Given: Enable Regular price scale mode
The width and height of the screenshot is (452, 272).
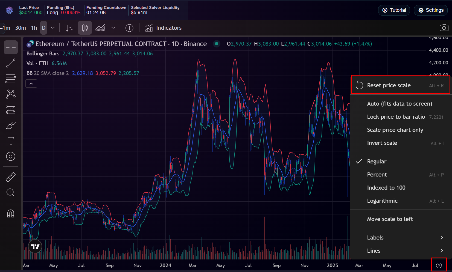Looking at the screenshot, I should point(377,162).
